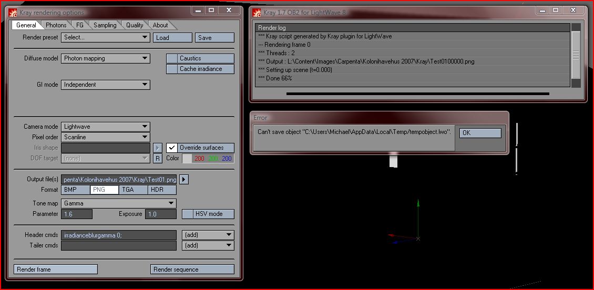Screen dimensions: 594x290
Task: Open the DOF target dropdown
Action: (x=106, y=158)
